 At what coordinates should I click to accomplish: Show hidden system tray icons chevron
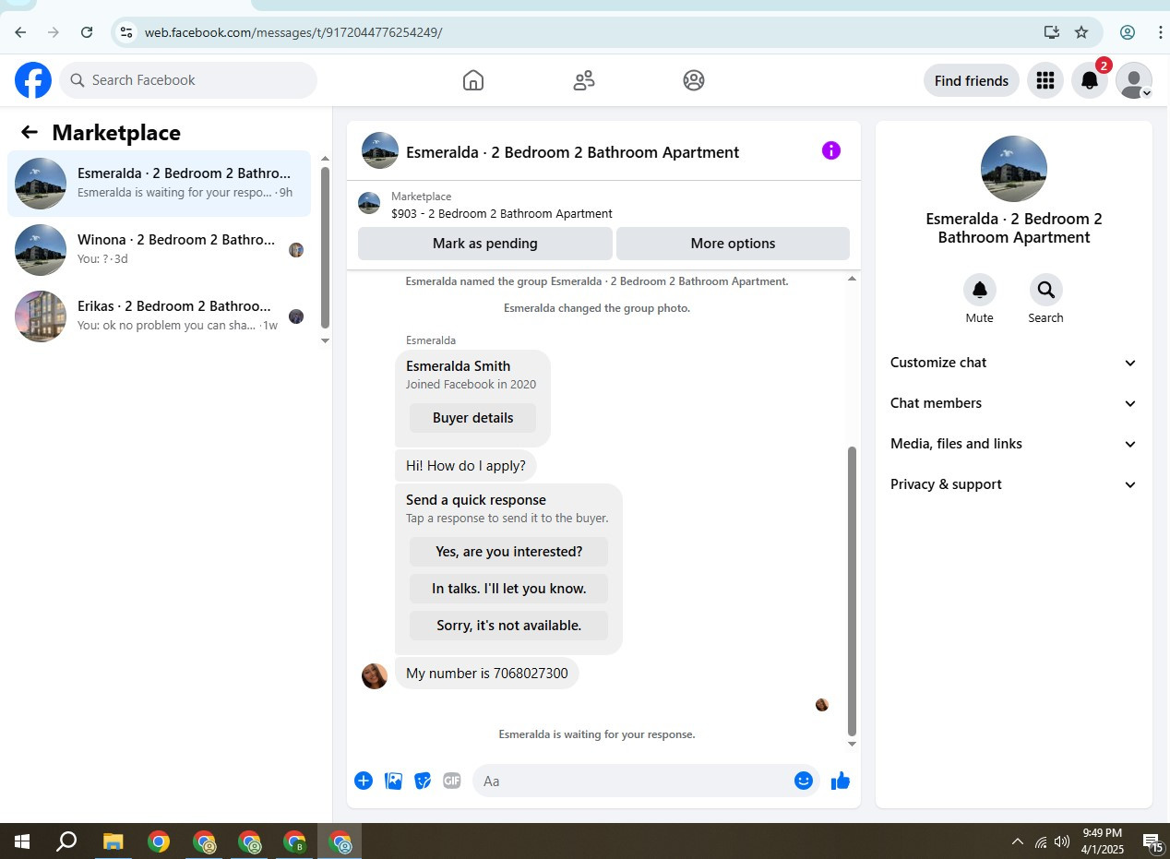1017,841
